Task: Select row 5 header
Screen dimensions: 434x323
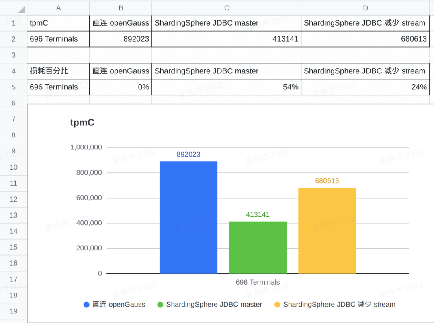Action: coord(14,87)
